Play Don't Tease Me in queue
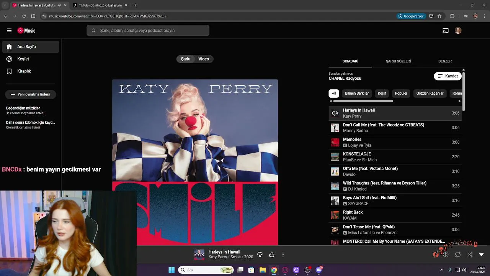 tap(395, 230)
